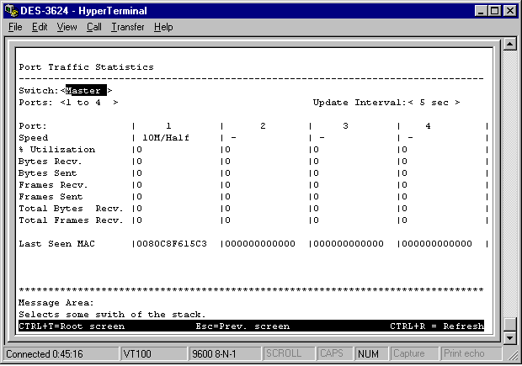522x366 pixels.
Task: Open the Transfer menu
Action: click(128, 27)
